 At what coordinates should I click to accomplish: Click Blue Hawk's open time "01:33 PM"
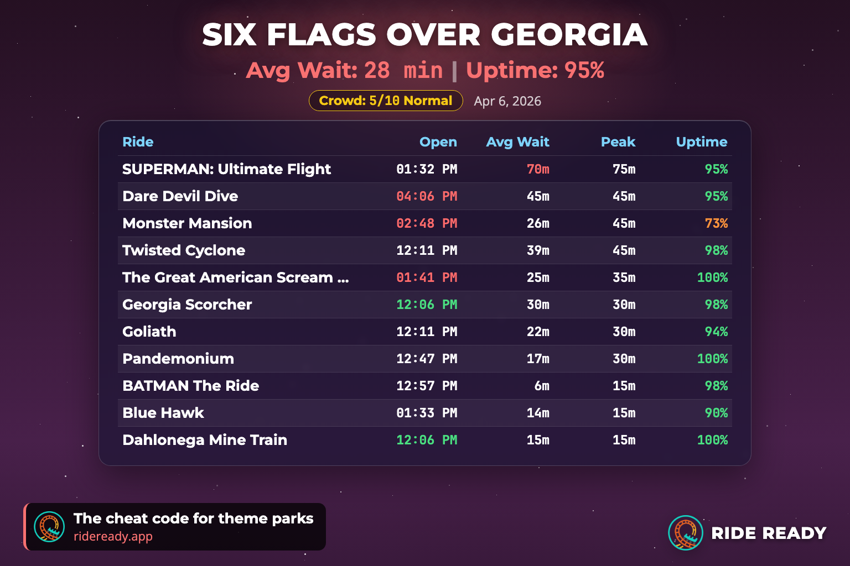[x=427, y=413]
